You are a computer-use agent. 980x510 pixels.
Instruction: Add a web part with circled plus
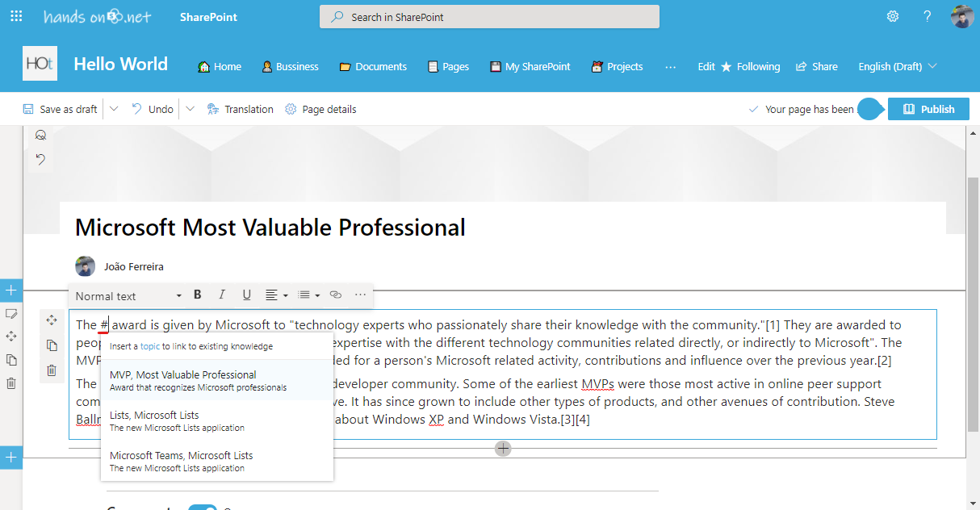click(503, 448)
